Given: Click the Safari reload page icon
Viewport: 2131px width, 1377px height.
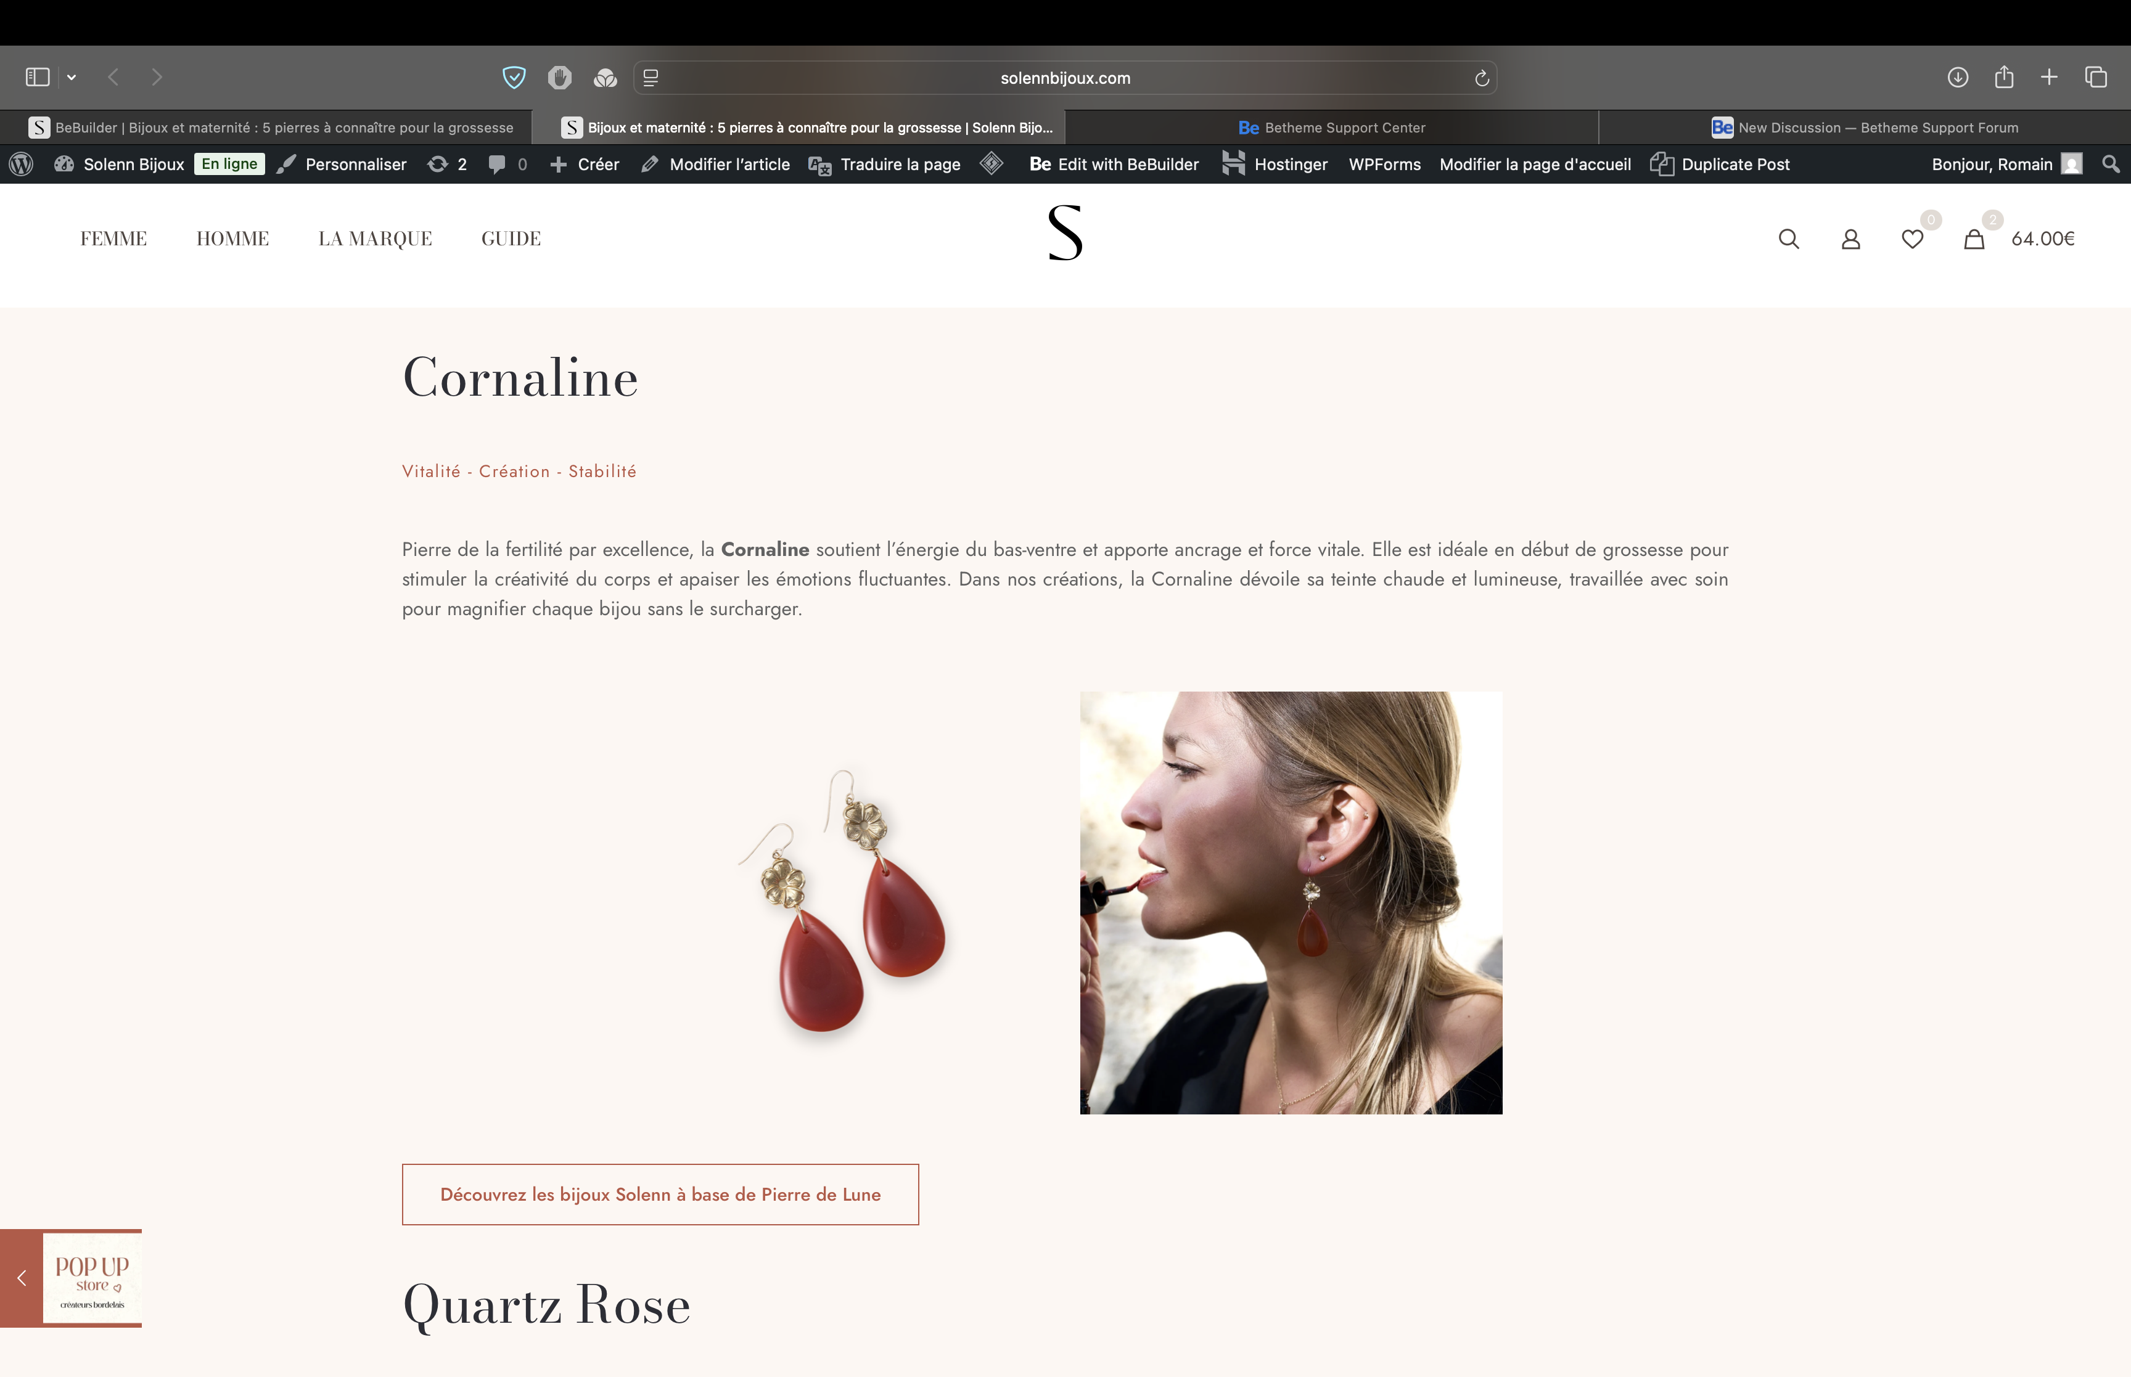Looking at the screenshot, I should pyautogui.click(x=1481, y=78).
